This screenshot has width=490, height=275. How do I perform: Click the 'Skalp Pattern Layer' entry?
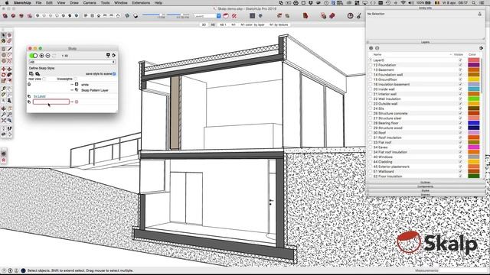pos(95,90)
